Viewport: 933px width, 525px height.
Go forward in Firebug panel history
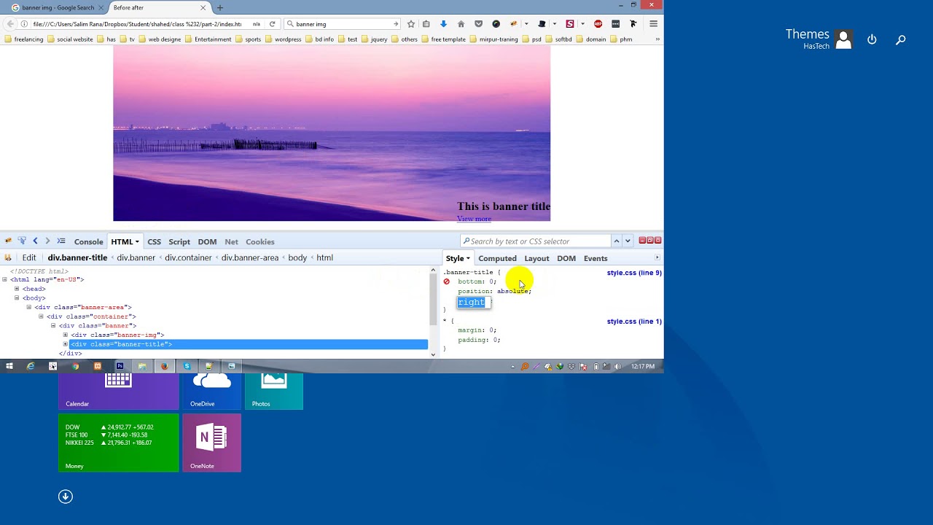tap(47, 241)
